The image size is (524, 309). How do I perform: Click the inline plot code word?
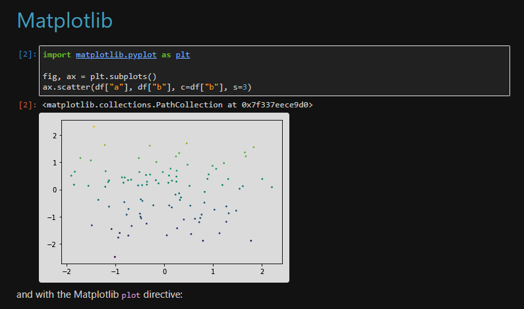pos(131,295)
